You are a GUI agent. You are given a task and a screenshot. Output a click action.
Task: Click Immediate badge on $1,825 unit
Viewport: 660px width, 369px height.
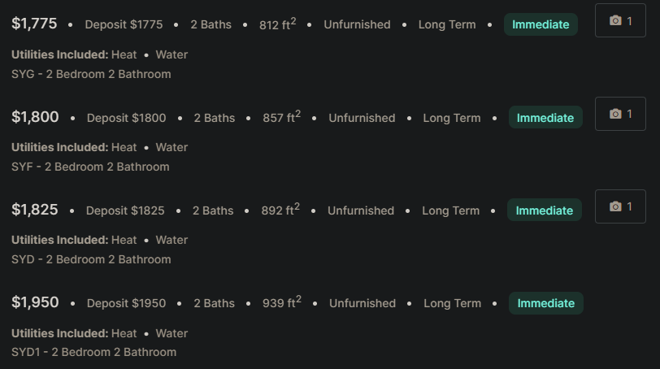[x=545, y=210]
